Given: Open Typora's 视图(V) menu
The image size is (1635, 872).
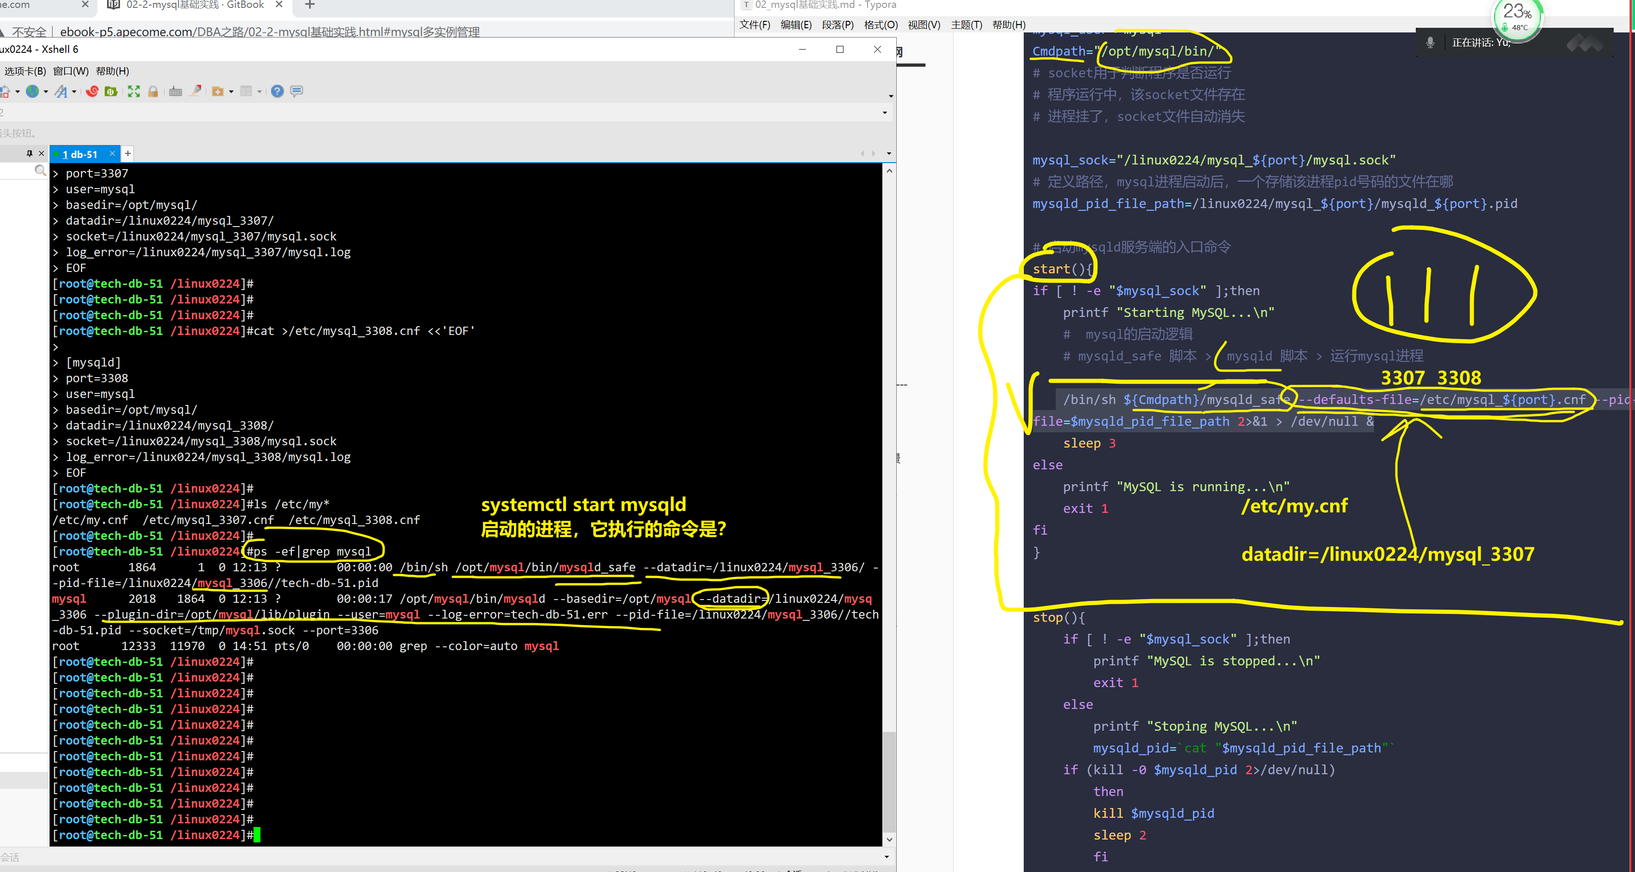Looking at the screenshot, I should coord(924,25).
